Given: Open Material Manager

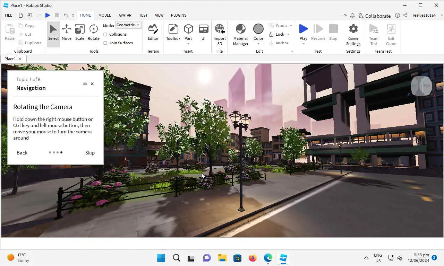Looking at the screenshot, I should [241, 35].
